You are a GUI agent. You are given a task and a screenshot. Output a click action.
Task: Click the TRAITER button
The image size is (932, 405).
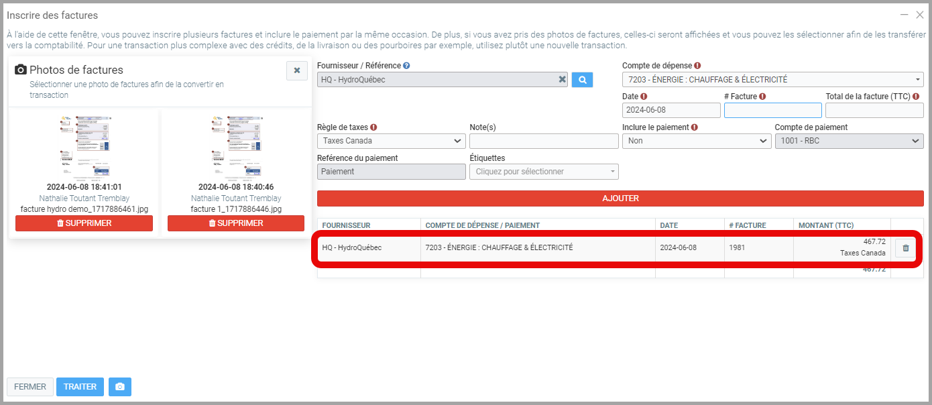[x=80, y=387]
